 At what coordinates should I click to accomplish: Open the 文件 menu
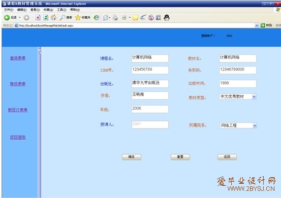[x=9, y=10]
